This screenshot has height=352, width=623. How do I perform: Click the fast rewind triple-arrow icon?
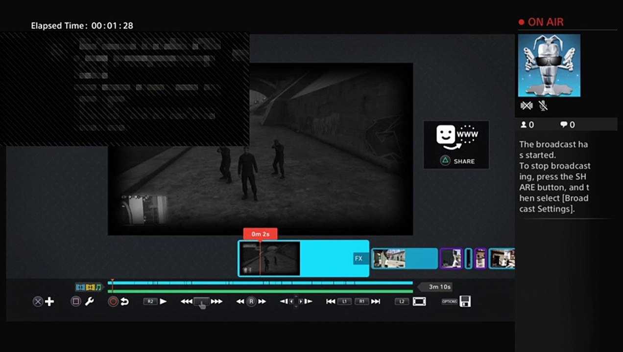click(x=186, y=302)
